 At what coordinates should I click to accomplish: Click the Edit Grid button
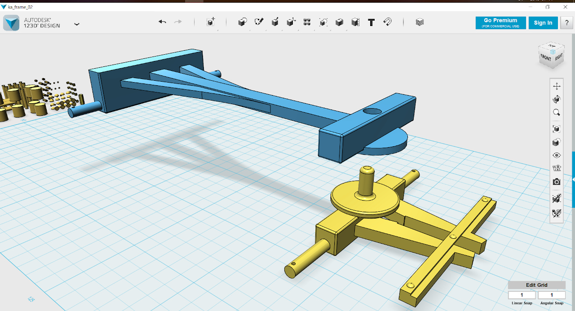[x=536, y=285]
